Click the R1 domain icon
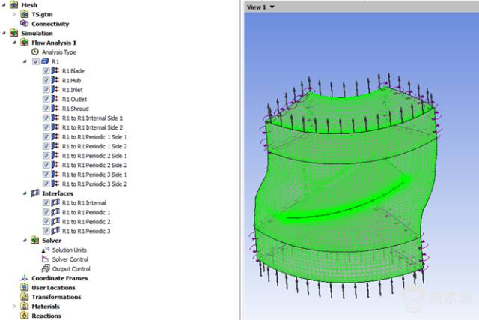Screen dimensions: 479x320 pyautogui.click(x=45, y=61)
